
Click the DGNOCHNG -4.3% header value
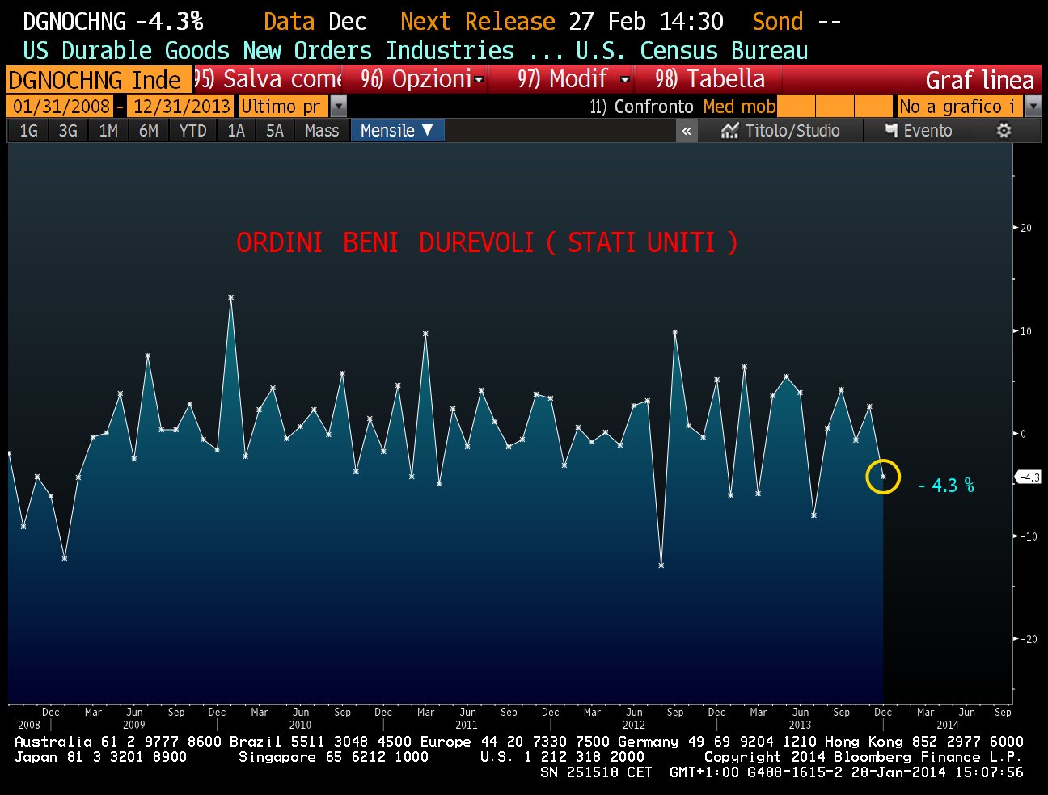(112, 21)
